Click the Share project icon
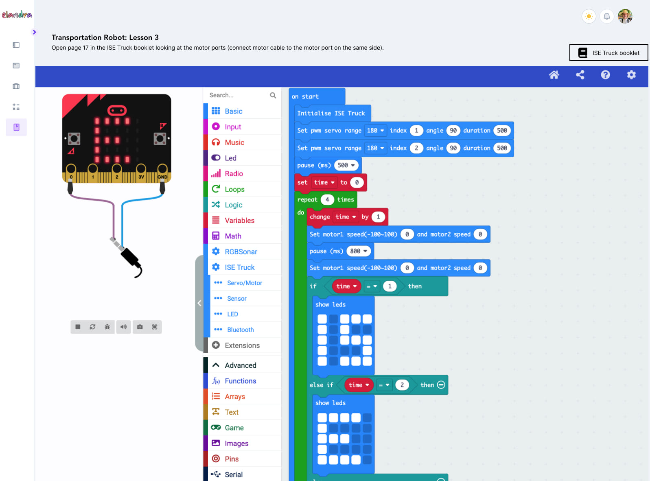Image resolution: width=650 pixels, height=481 pixels. [580, 75]
